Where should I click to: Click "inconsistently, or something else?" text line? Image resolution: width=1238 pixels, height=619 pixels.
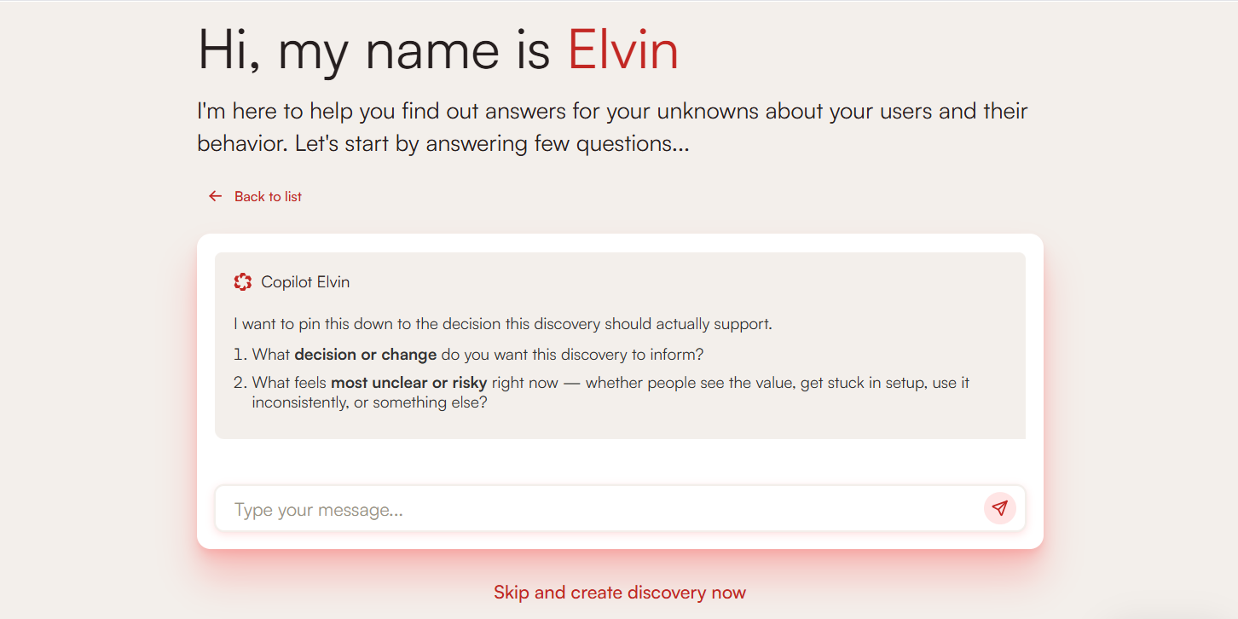(x=369, y=402)
